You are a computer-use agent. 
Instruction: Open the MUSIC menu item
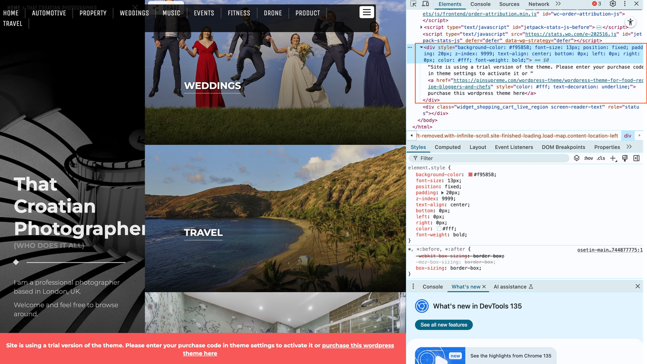(171, 13)
